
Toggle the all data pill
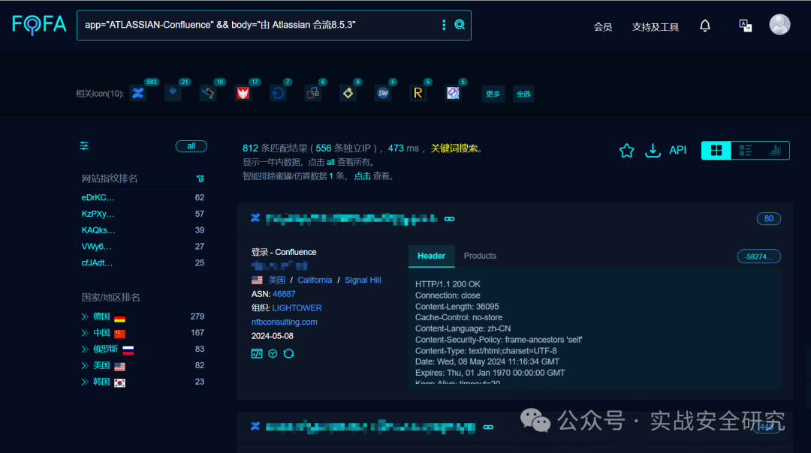191,146
